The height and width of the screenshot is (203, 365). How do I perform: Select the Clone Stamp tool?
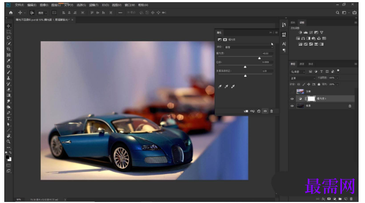click(9, 78)
